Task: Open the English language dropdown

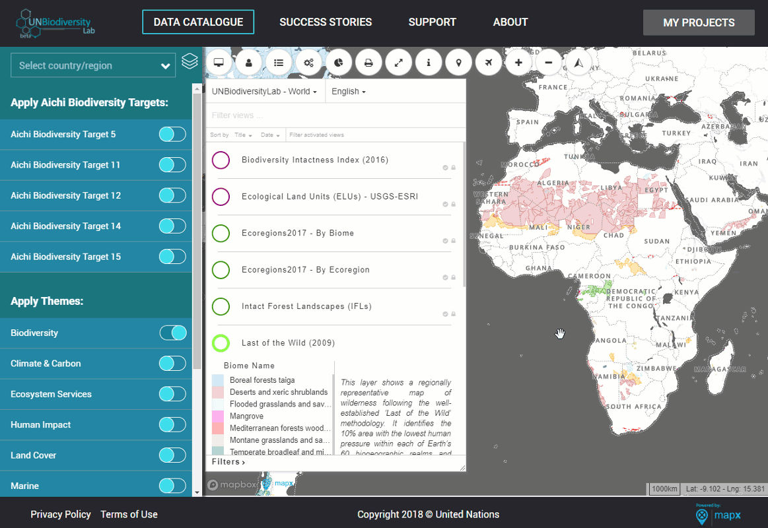Action: click(349, 92)
